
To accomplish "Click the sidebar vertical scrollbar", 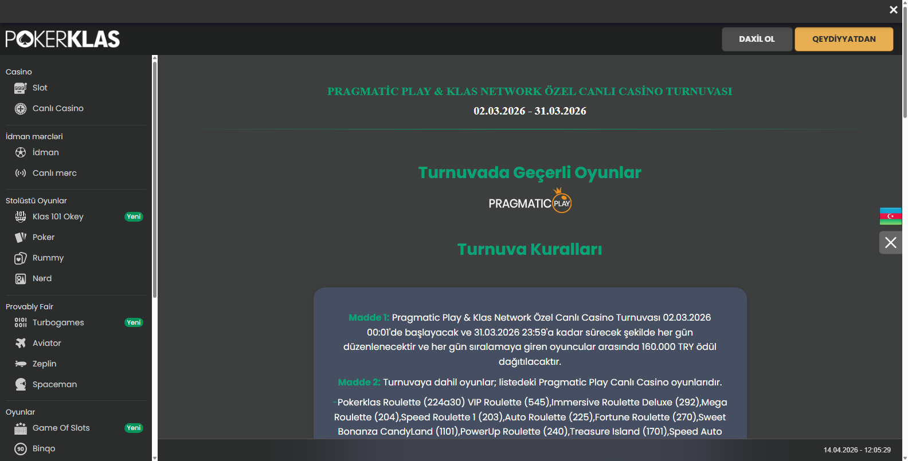I will [154, 179].
